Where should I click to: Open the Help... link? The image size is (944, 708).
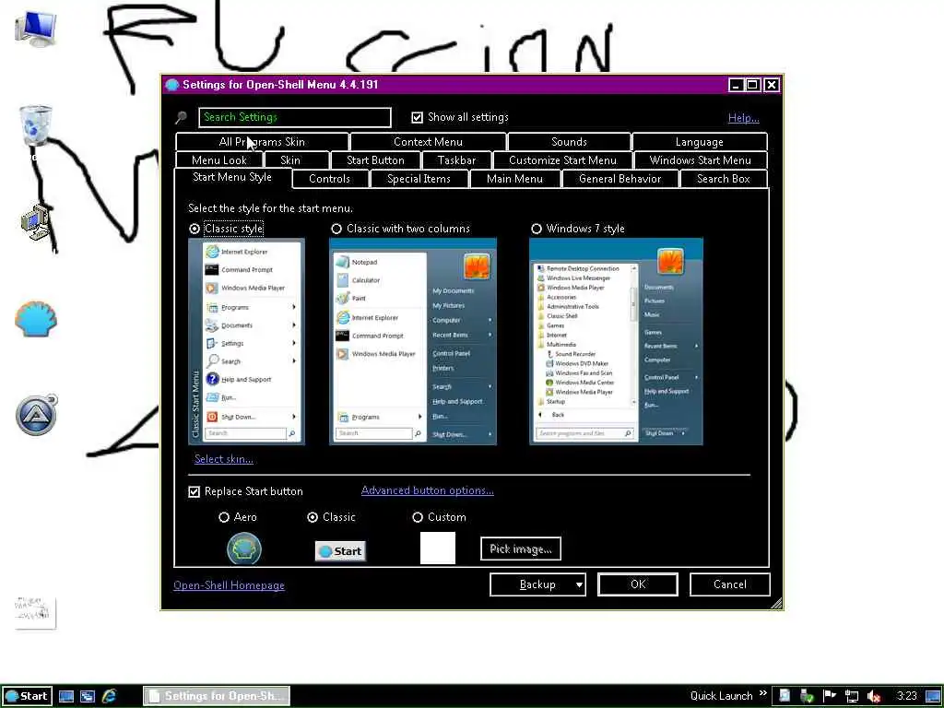click(x=744, y=118)
